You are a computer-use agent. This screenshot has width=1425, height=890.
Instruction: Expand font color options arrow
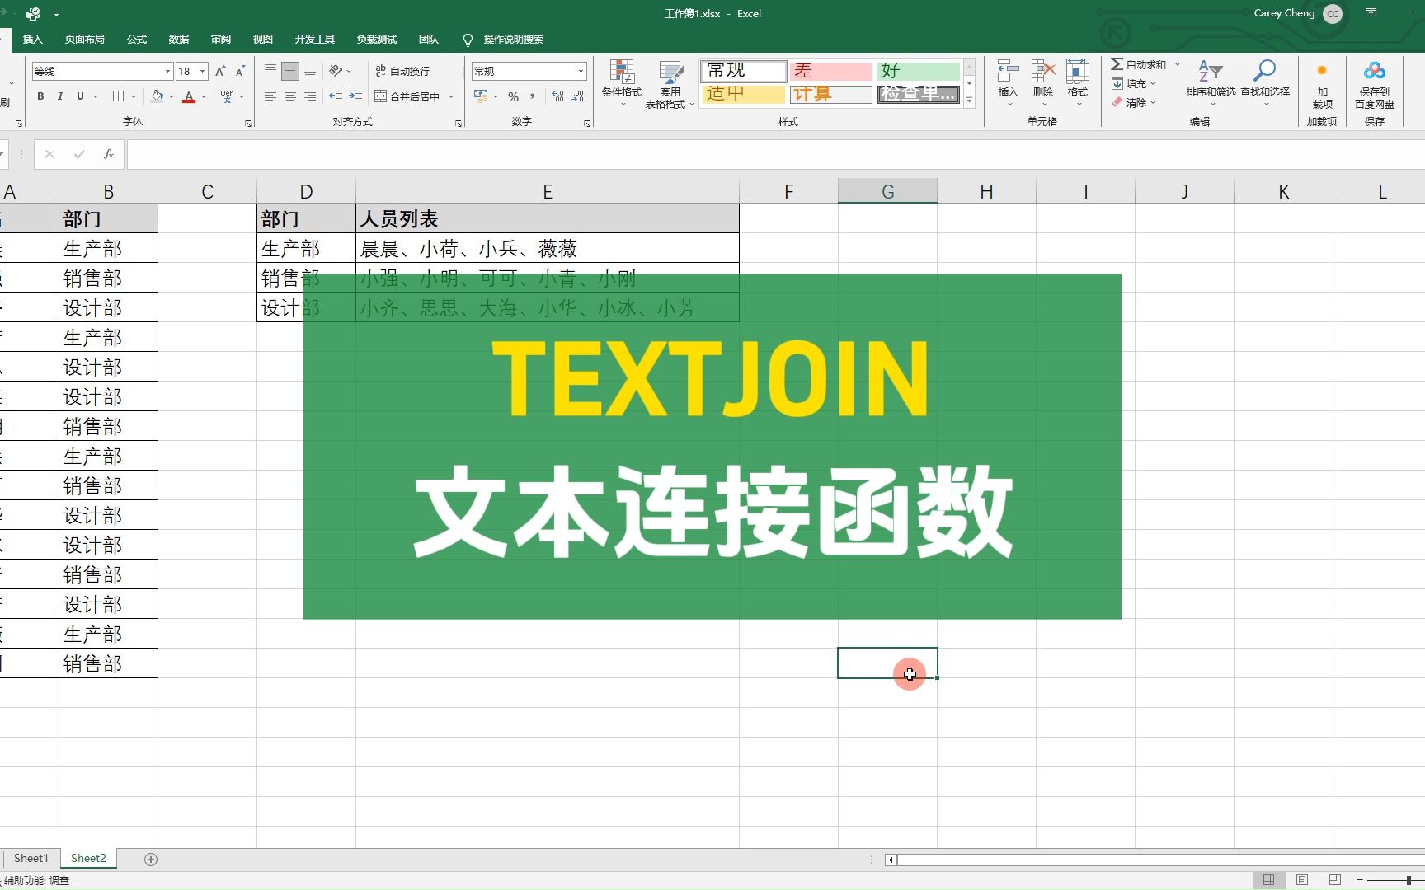click(x=204, y=96)
